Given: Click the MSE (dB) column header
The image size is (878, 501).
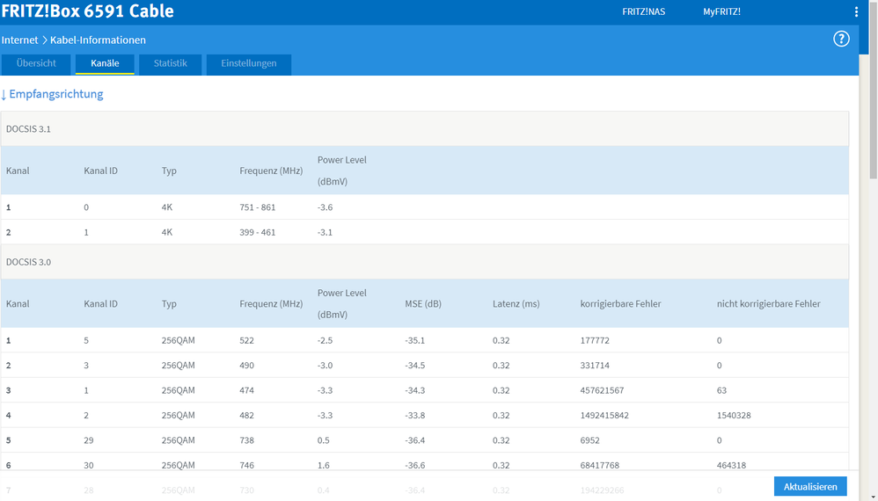Looking at the screenshot, I should pos(422,304).
